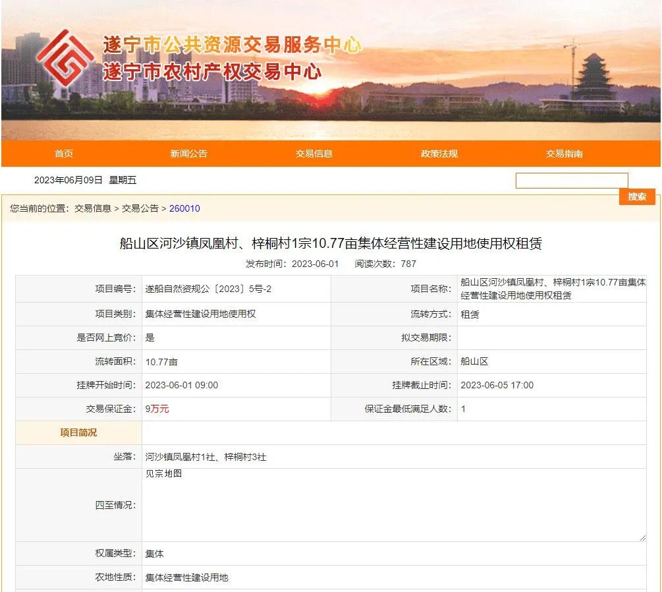Image resolution: width=662 pixels, height=592 pixels.
Task: Click the 交易公告 breadcrumb link
Action: point(140,208)
